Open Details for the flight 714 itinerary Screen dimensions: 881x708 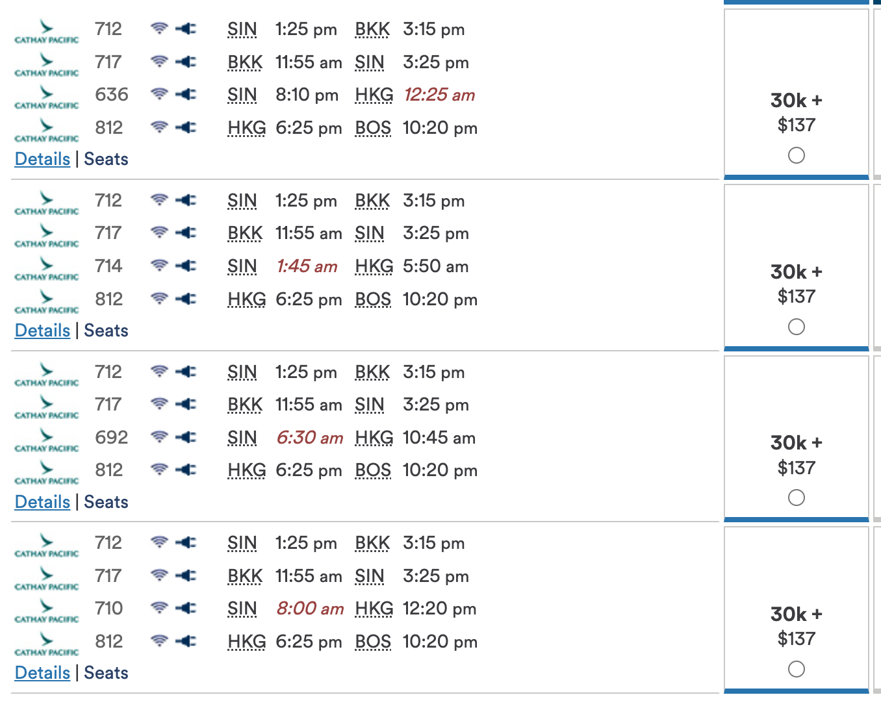click(42, 331)
